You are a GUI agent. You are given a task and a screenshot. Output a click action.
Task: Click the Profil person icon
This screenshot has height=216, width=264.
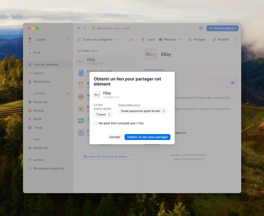(30, 53)
